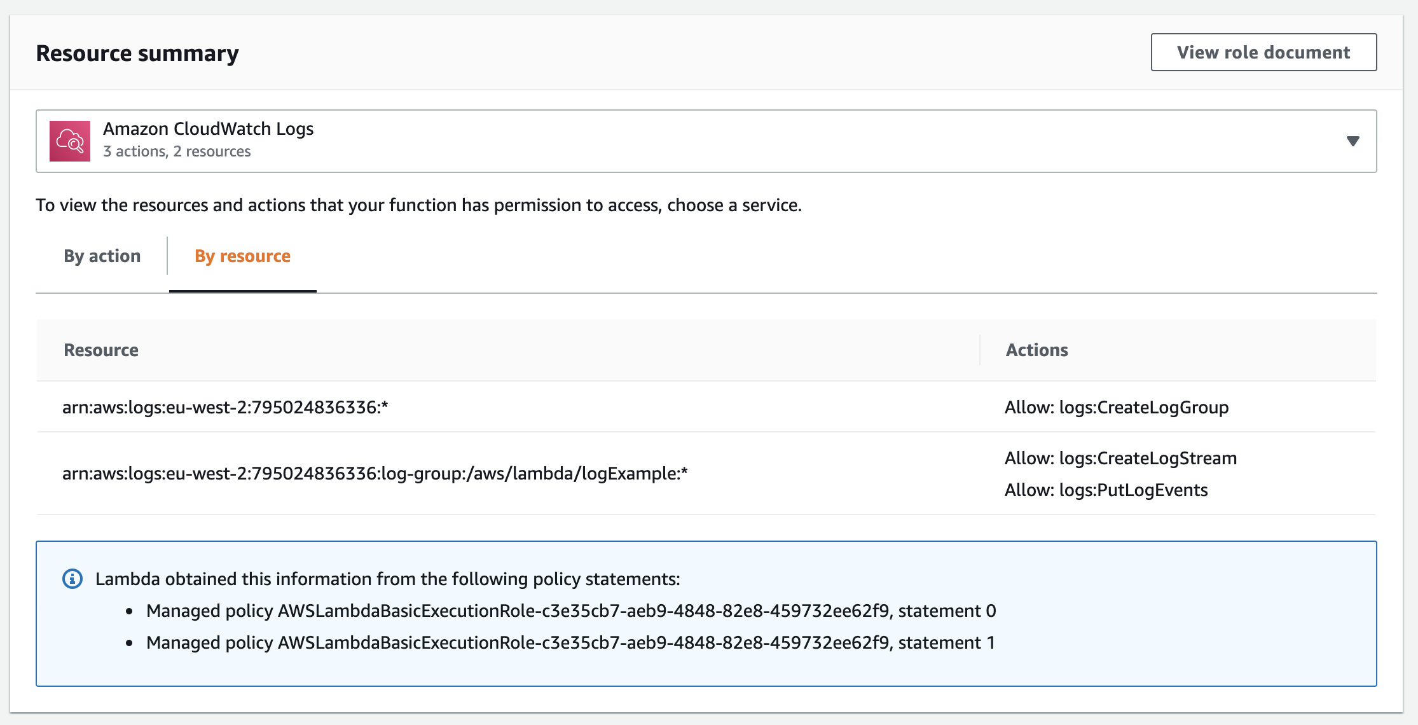Click the Resource summary heading
This screenshot has width=1418, height=725.
(x=137, y=53)
